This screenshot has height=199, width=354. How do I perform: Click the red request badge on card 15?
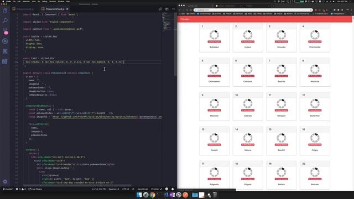click(282, 145)
